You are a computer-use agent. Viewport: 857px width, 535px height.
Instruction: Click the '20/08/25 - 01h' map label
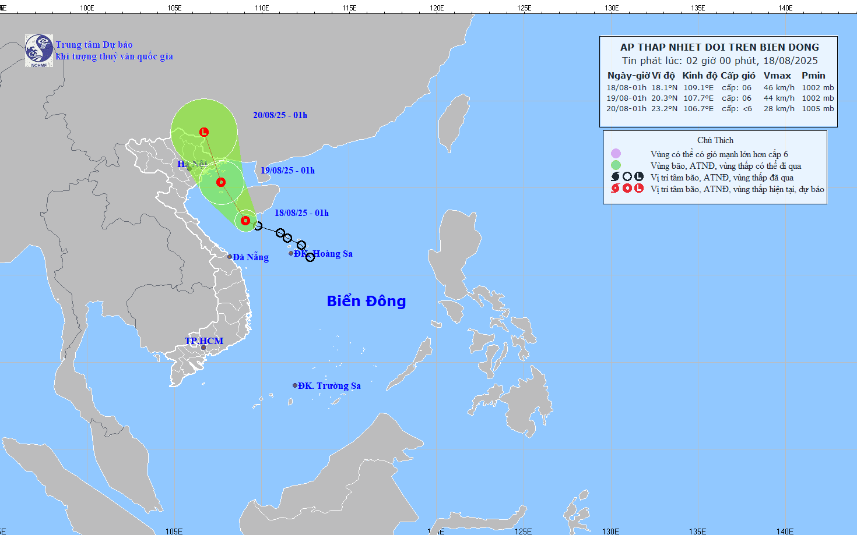tap(280, 115)
